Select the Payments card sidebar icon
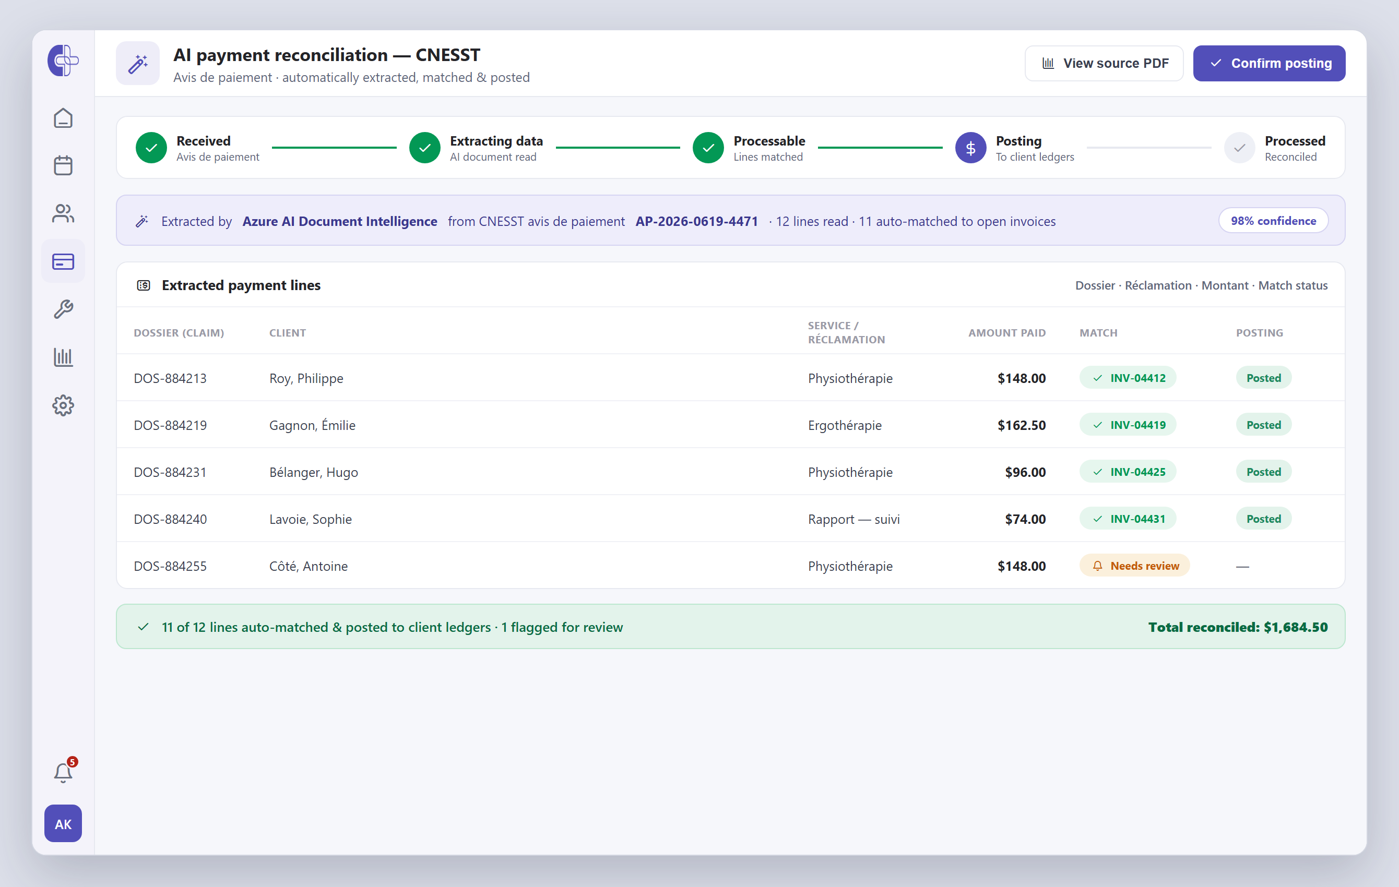The image size is (1399, 887). (63, 261)
